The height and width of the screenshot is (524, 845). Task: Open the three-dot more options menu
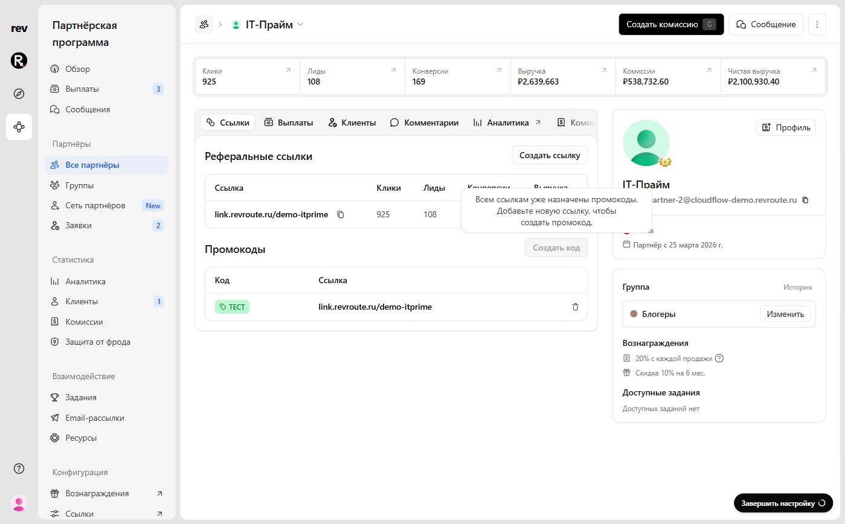click(817, 24)
